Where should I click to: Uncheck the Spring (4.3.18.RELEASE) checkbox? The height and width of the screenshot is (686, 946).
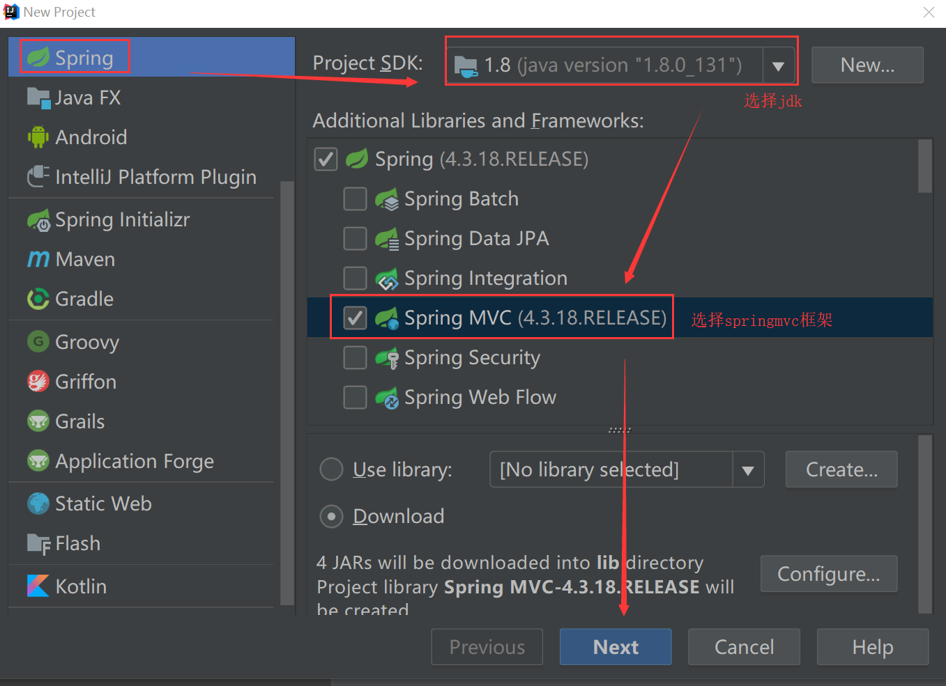coord(326,159)
